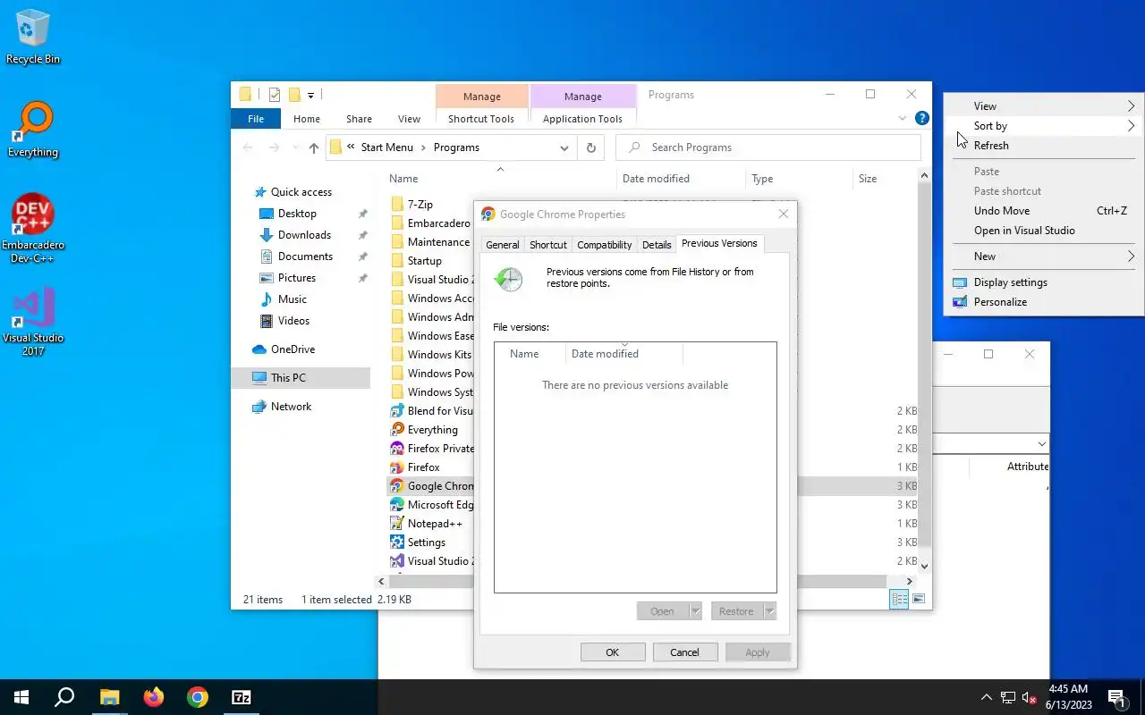Image resolution: width=1145 pixels, height=715 pixels.
Task: Open the notification center icon
Action: (x=1117, y=698)
